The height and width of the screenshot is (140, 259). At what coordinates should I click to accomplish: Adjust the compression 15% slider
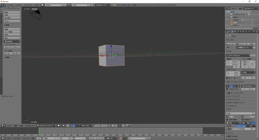pos(241,129)
